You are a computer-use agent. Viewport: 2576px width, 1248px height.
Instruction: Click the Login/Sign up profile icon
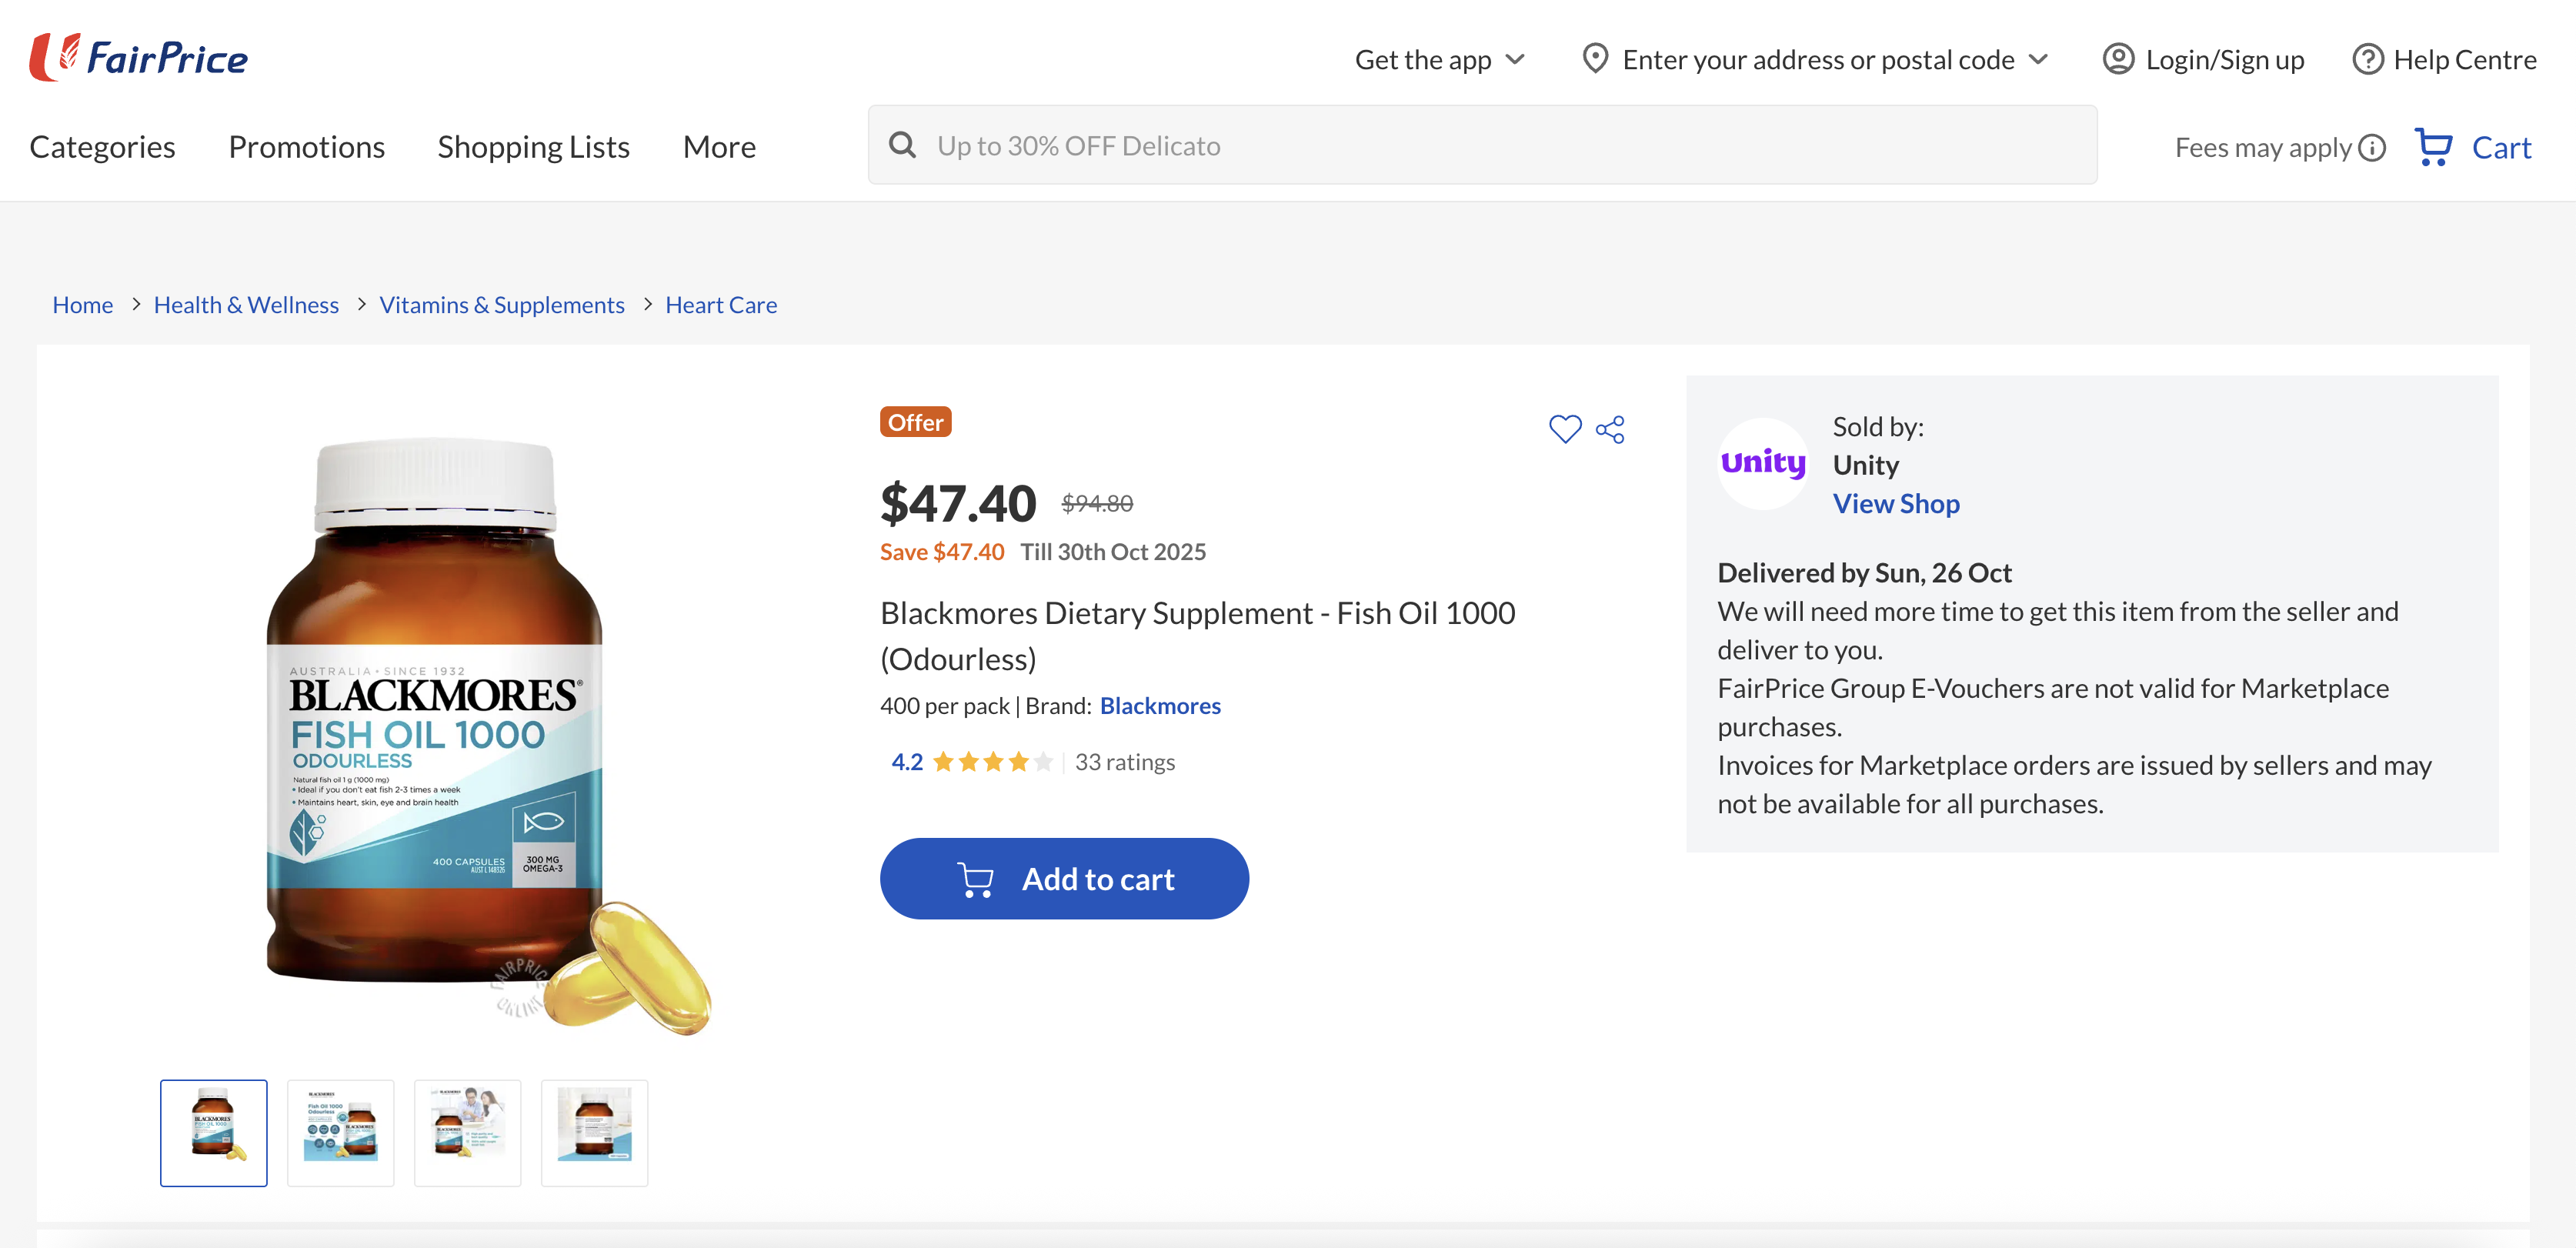pos(2117,59)
